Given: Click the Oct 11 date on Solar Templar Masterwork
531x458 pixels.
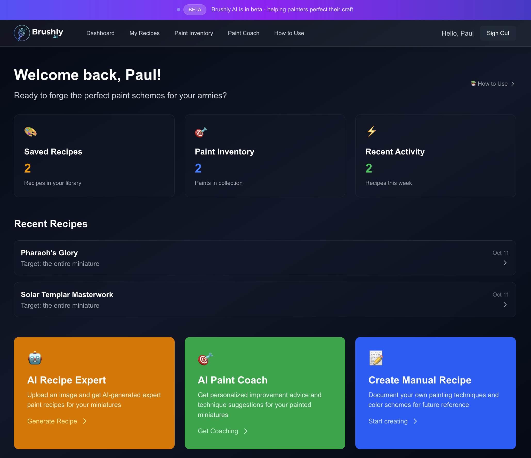Looking at the screenshot, I should pyautogui.click(x=501, y=295).
